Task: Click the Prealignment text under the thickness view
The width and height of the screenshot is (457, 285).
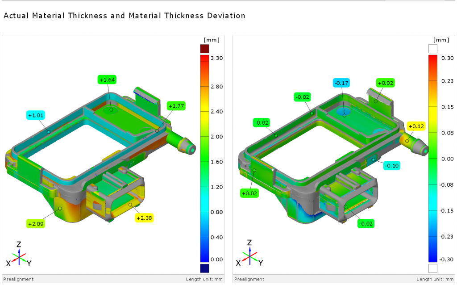Action: click(18, 279)
